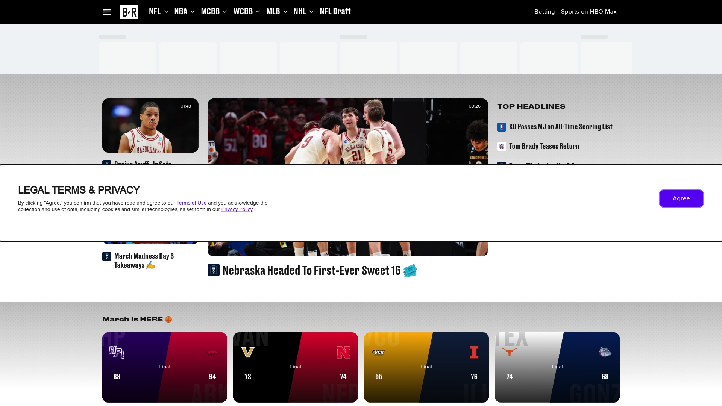
Task: Click bracket icon beside March Madness Takeaways
Action: (x=107, y=256)
